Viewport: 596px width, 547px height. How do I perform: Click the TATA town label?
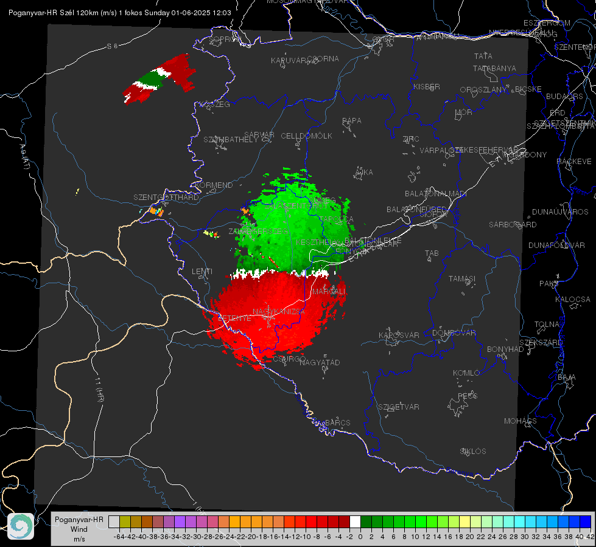point(483,56)
